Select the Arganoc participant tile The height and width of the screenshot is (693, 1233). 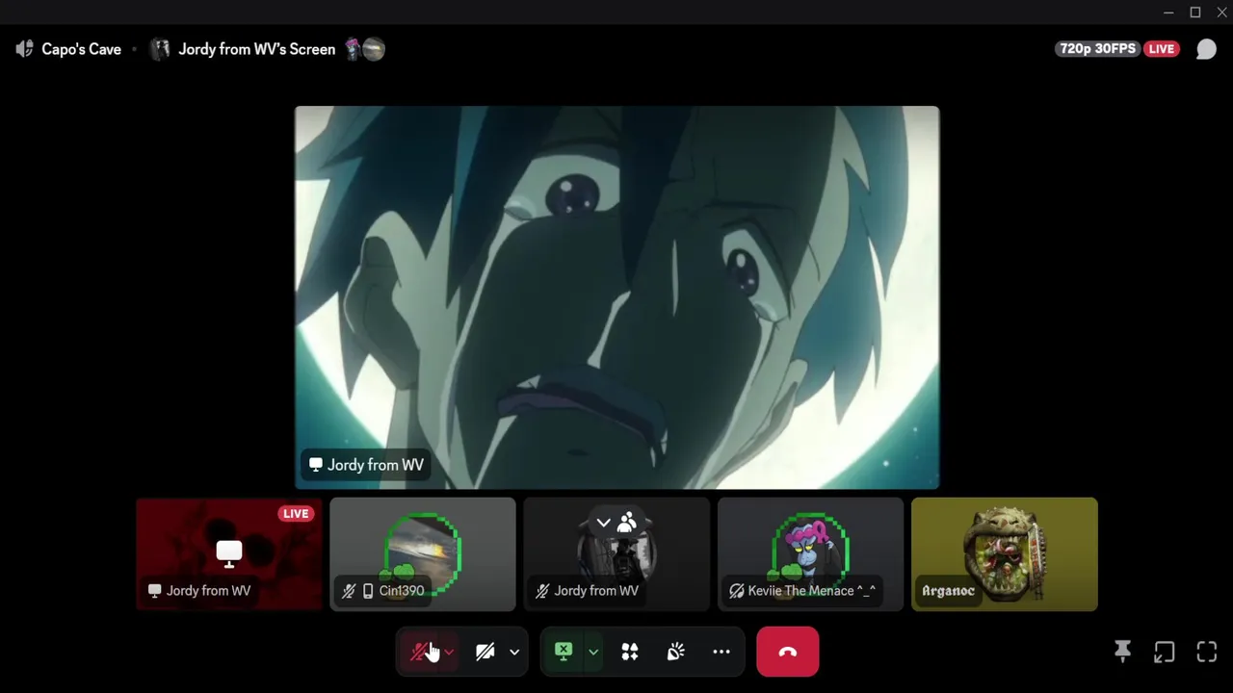click(1005, 554)
